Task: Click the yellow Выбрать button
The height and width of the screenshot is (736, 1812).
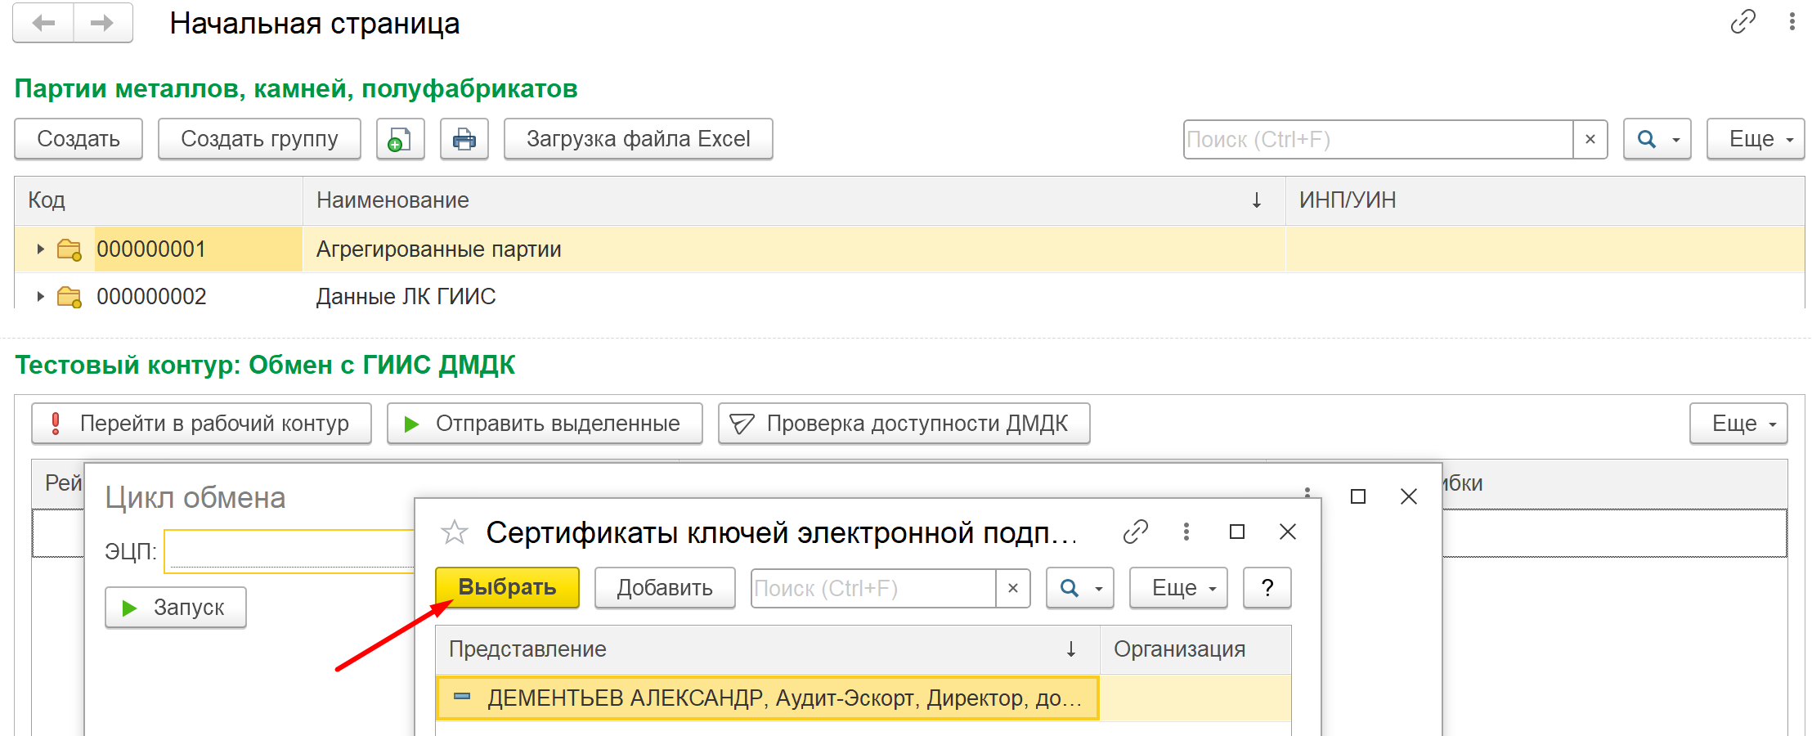Action: tap(507, 588)
